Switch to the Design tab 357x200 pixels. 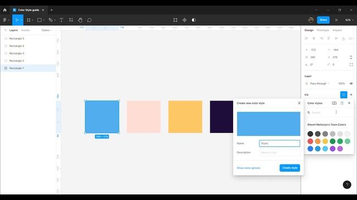(309, 30)
